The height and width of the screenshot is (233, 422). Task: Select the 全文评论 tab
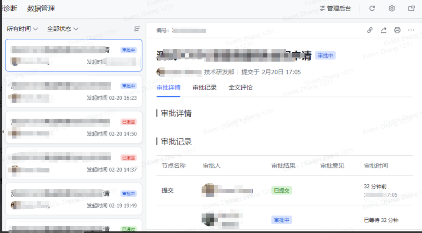(241, 88)
